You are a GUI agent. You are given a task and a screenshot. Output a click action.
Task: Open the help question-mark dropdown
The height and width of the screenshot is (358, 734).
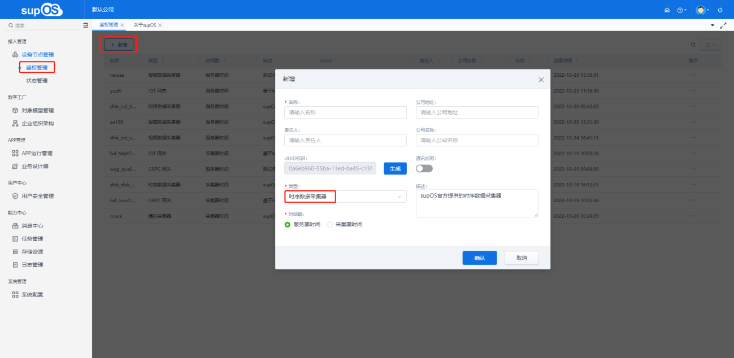(681, 10)
